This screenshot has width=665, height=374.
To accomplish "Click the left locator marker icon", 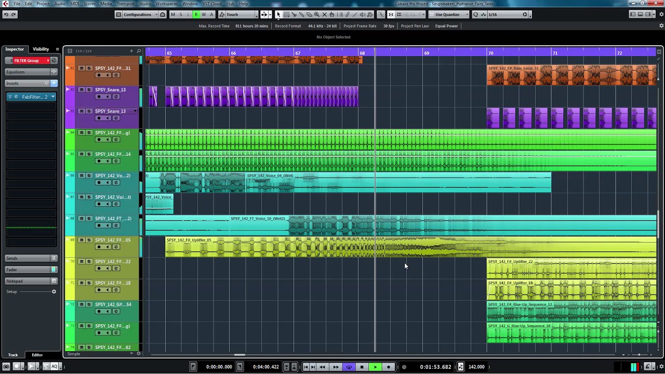I will pyautogui.click(x=193, y=367).
